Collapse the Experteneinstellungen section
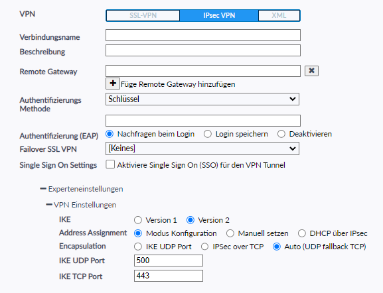383x293 pixels. pos(82,189)
